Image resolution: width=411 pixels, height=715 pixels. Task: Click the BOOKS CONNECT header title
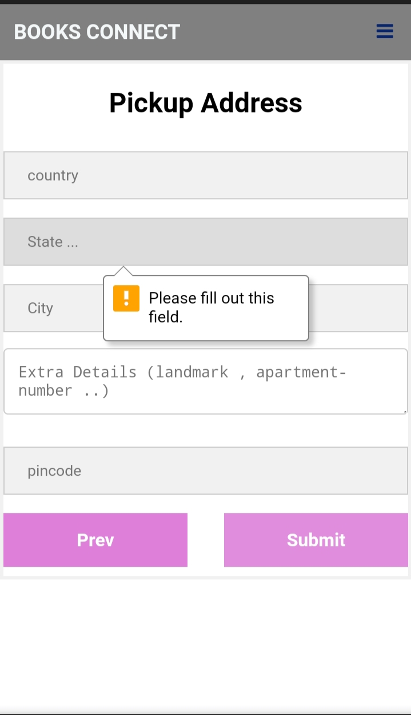(97, 32)
